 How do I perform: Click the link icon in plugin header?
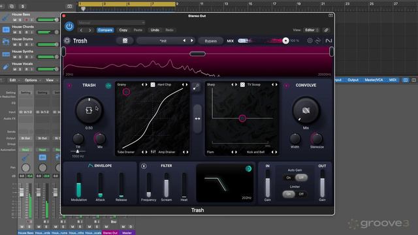(326, 30)
